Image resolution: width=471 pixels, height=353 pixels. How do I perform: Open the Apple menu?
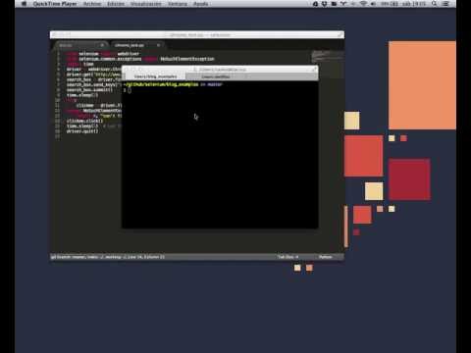coord(24,4)
